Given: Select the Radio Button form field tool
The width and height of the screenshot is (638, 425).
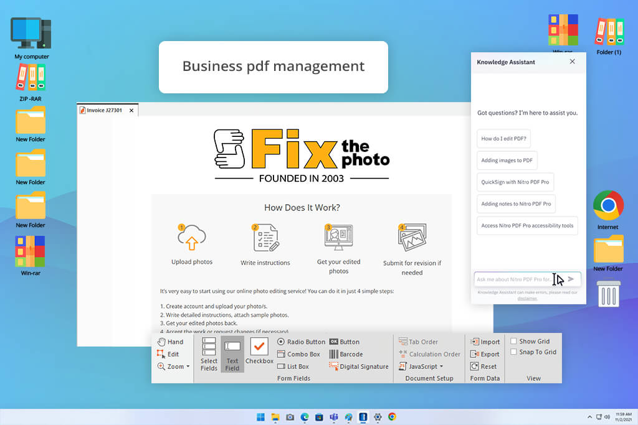Looking at the screenshot, I should coord(301,342).
